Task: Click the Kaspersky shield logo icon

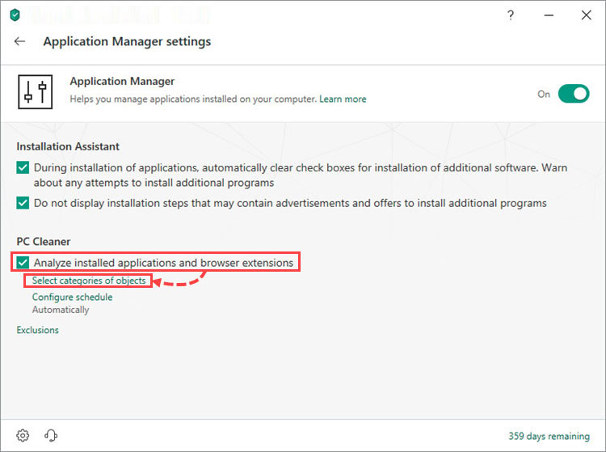Action: (15, 15)
